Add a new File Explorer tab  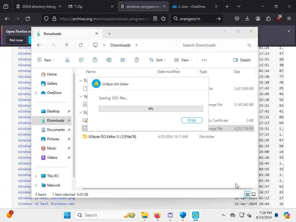pos(109,34)
